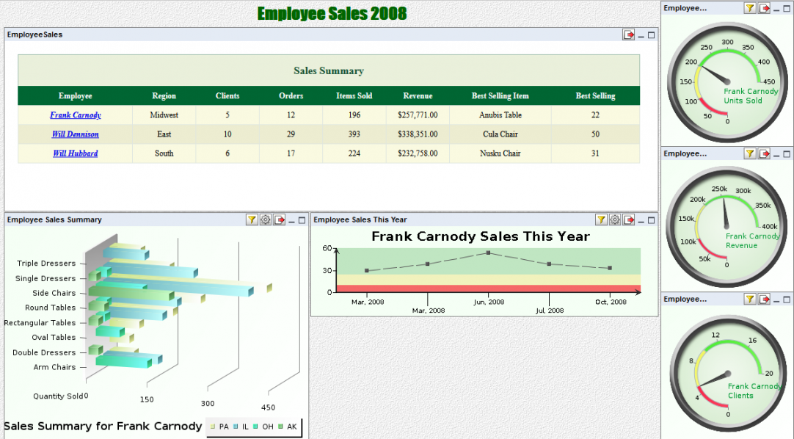Image resolution: width=794 pixels, height=439 pixels.
Task: Export the Employee Sales Summary chart
Action: tap(280, 219)
